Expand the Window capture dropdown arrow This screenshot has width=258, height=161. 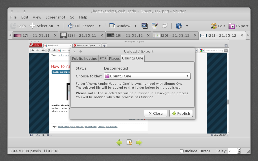[135, 26]
